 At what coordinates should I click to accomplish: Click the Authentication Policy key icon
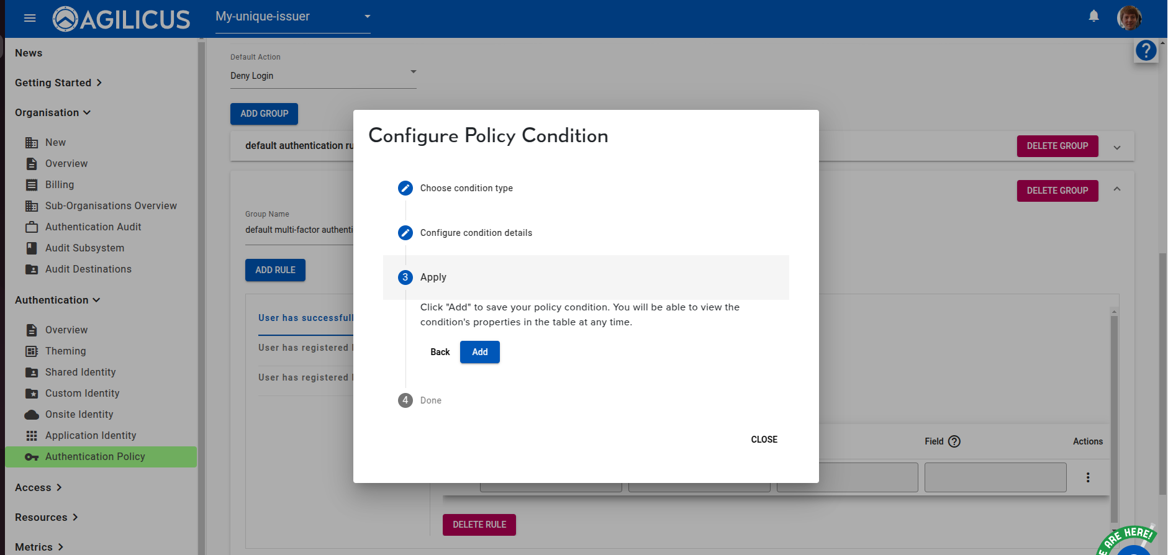tap(32, 456)
